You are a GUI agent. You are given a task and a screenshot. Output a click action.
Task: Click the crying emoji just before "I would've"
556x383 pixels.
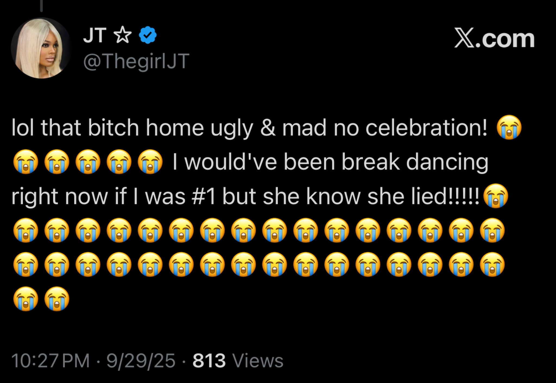(150, 162)
